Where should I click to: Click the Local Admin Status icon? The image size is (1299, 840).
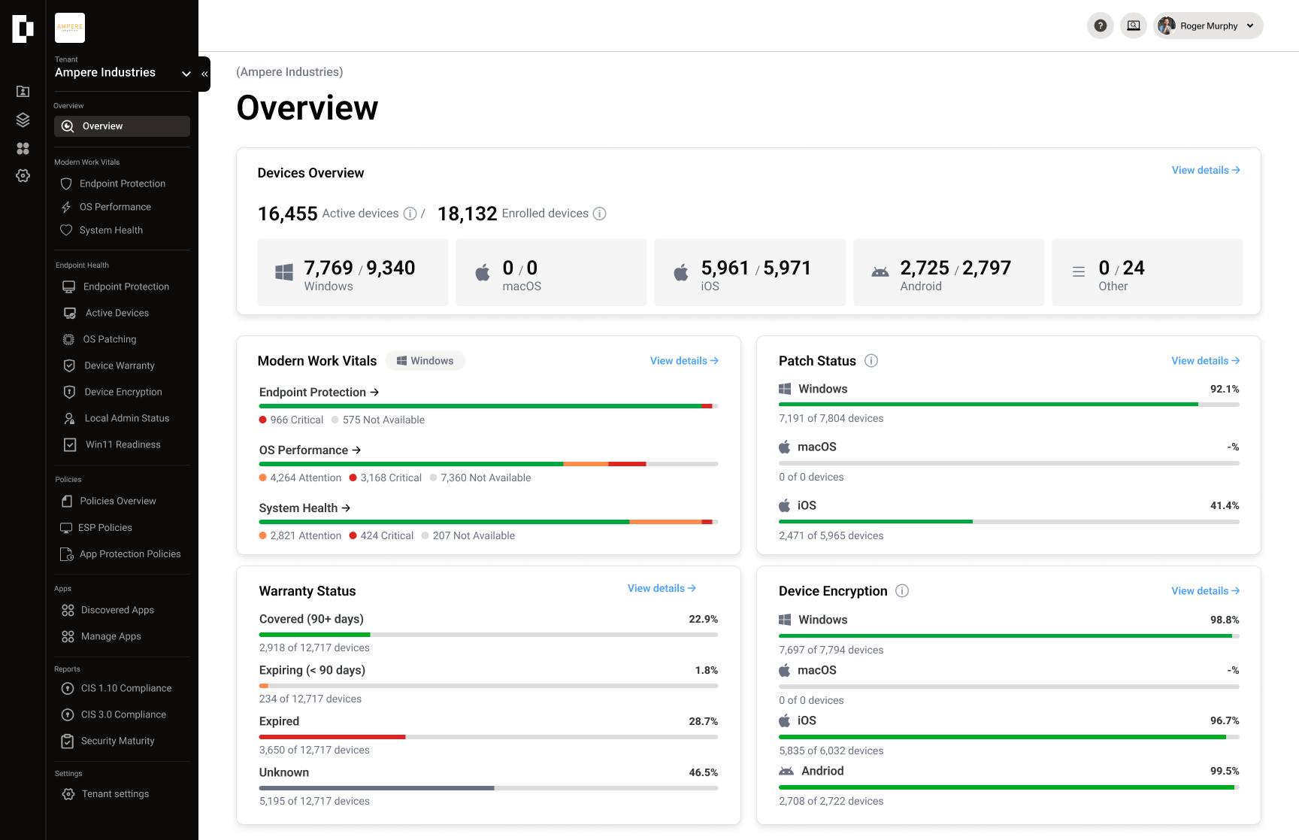(x=69, y=418)
